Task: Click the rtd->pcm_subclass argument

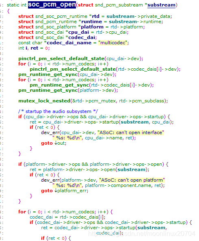Action: [142, 101]
